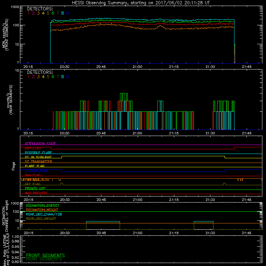Click the SC_IN_SUNLIGHT flag label
Viewport: 266px width, 266px height.
coord(38,157)
